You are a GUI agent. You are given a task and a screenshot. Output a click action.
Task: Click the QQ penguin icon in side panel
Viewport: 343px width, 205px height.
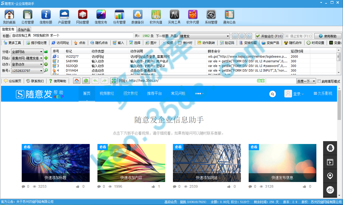pyautogui.click(x=330, y=148)
